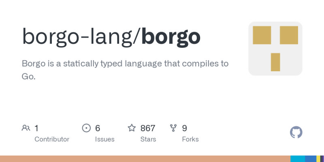Screen dimensions: 324x162
Task: Select the Issues label
Action: click(x=105, y=139)
